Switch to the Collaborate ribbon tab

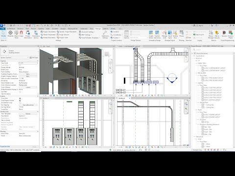[84, 29]
